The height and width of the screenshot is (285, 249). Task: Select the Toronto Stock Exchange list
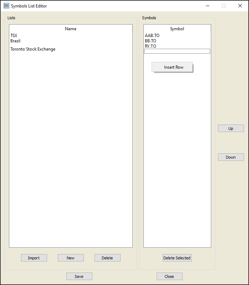pyautogui.click(x=33, y=49)
